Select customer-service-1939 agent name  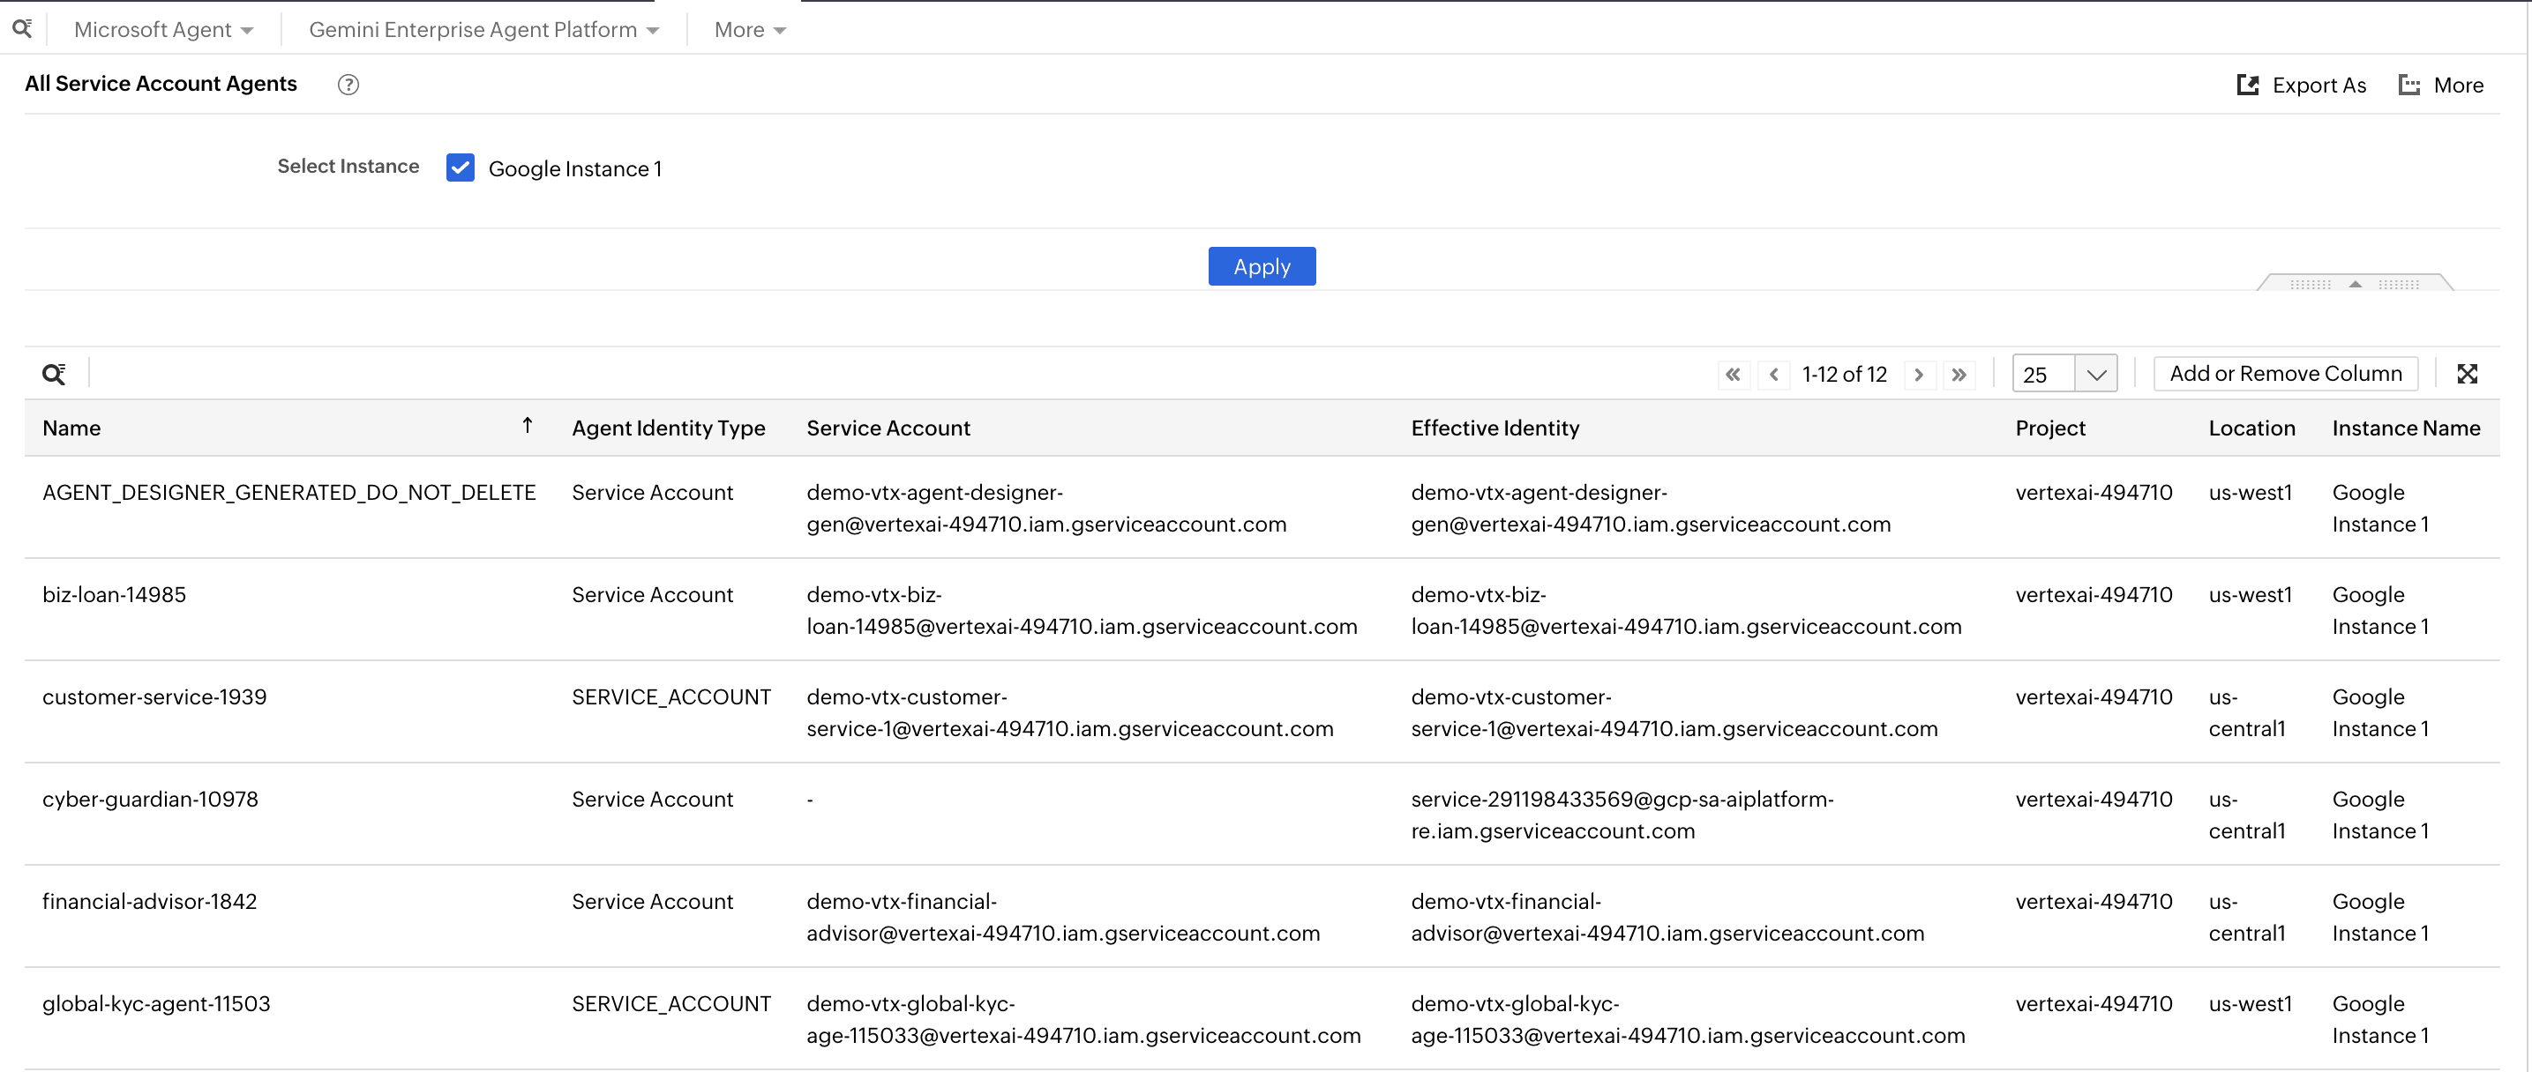(x=154, y=696)
